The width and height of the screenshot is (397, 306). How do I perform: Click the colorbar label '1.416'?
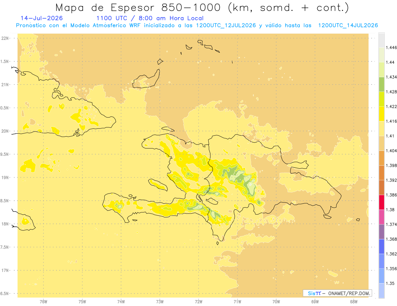pos(391,121)
